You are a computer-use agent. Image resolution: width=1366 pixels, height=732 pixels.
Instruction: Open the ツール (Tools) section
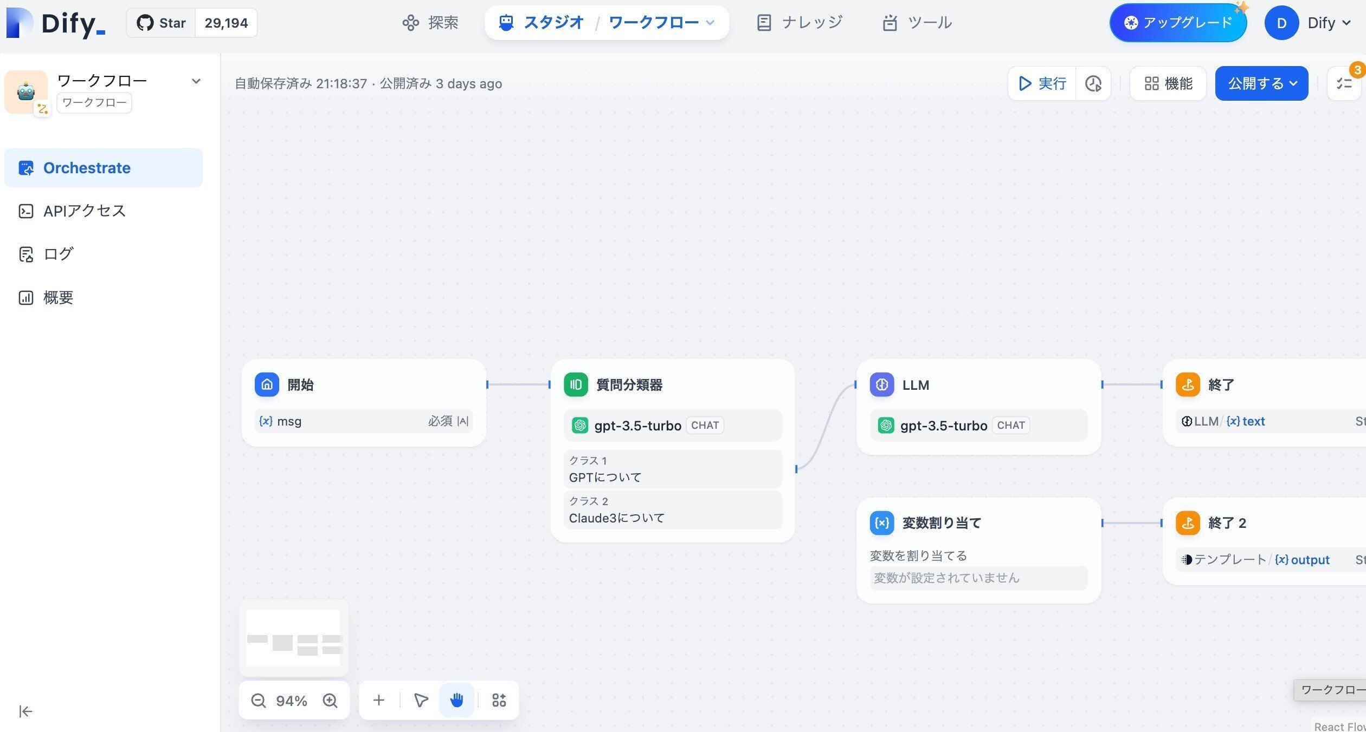tap(917, 22)
